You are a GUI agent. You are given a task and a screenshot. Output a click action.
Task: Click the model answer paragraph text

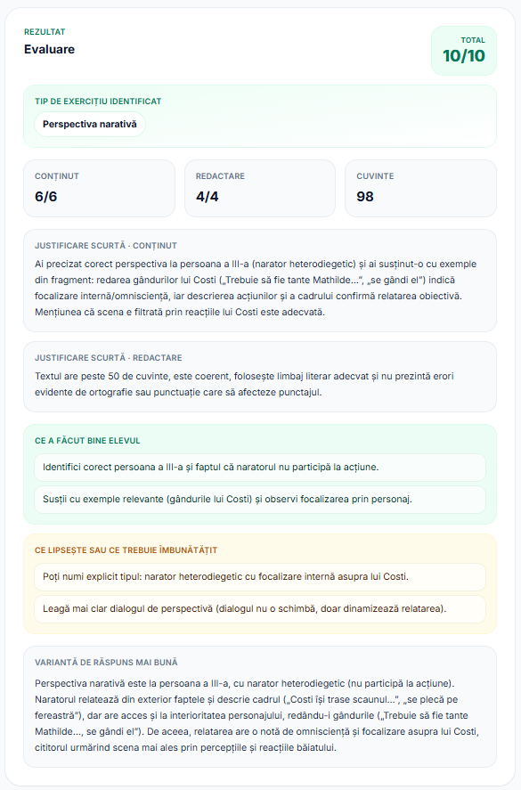(257, 715)
